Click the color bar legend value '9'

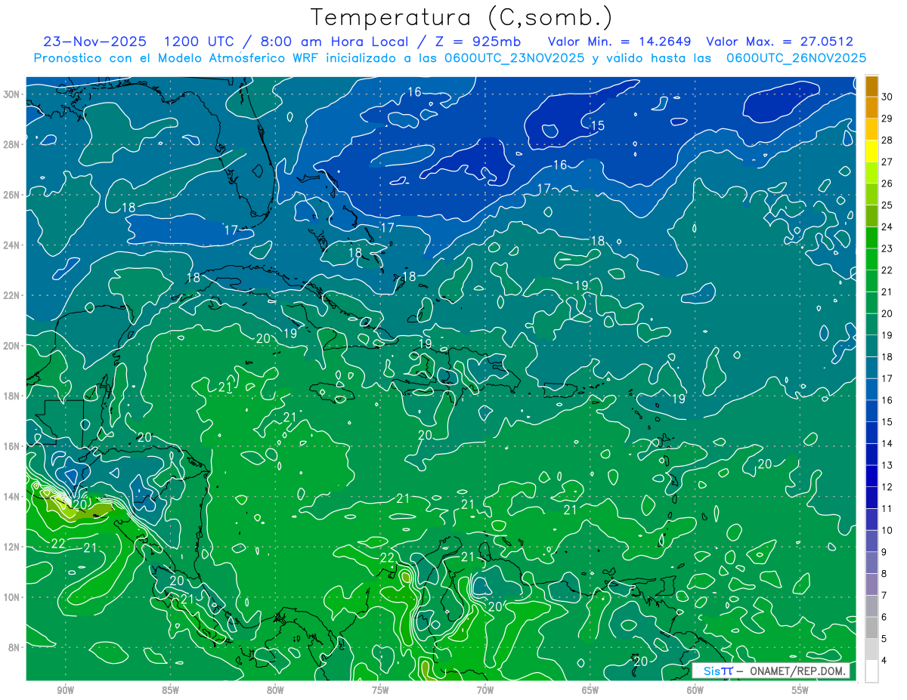point(884,552)
